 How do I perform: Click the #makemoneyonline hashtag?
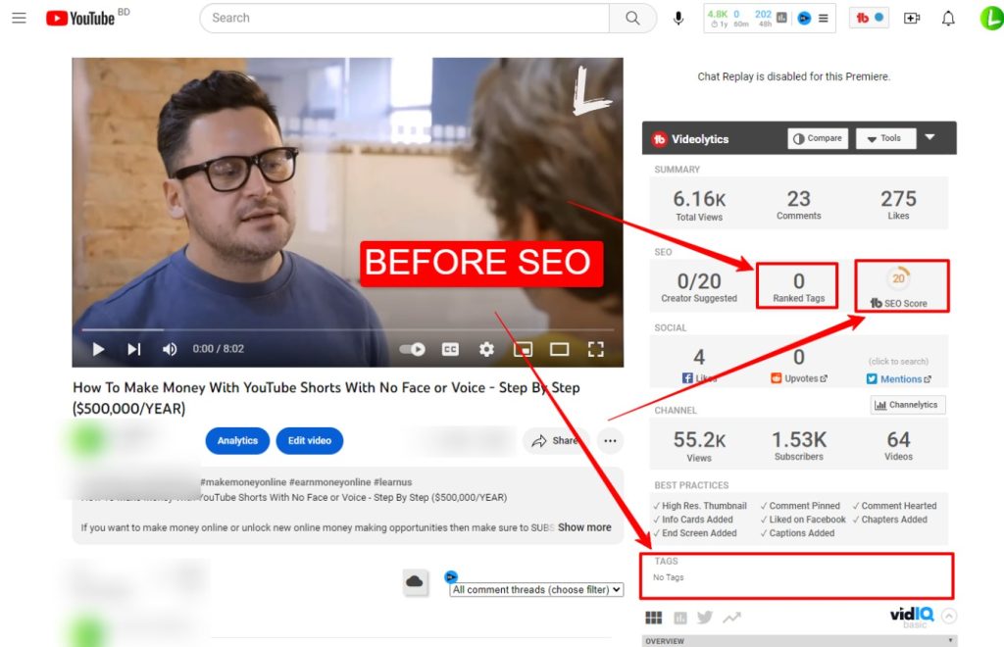(243, 482)
